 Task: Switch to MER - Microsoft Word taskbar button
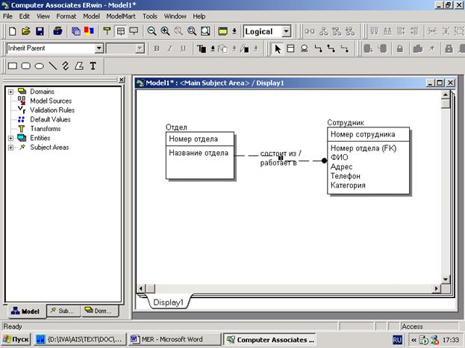[x=172, y=339]
